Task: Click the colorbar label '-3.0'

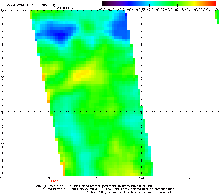Action: pos(102,10)
